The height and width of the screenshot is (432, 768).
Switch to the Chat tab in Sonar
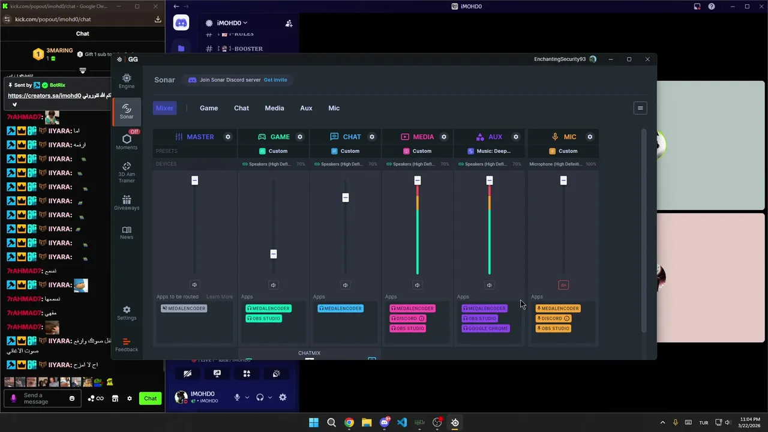tap(241, 108)
